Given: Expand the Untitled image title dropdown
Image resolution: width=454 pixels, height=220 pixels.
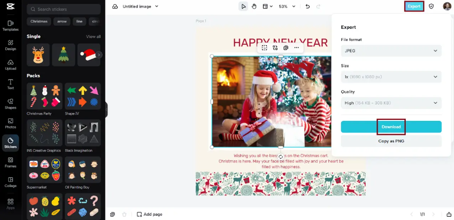Looking at the screenshot, I should tap(157, 6).
